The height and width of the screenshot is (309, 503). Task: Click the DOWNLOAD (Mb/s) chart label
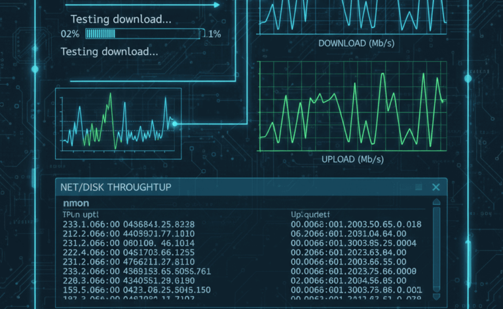pyautogui.click(x=356, y=43)
